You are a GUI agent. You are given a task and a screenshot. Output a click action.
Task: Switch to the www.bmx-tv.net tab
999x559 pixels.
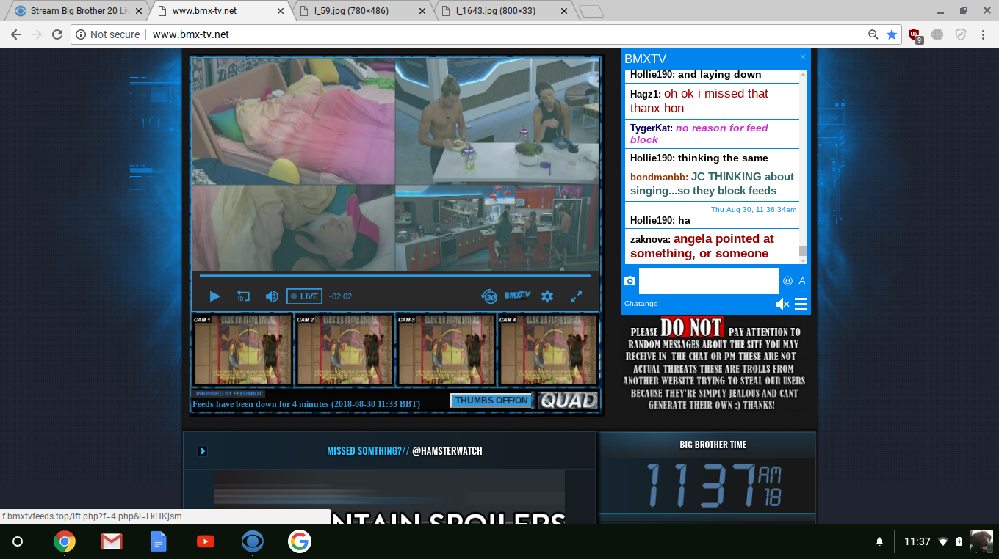(220, 11)
